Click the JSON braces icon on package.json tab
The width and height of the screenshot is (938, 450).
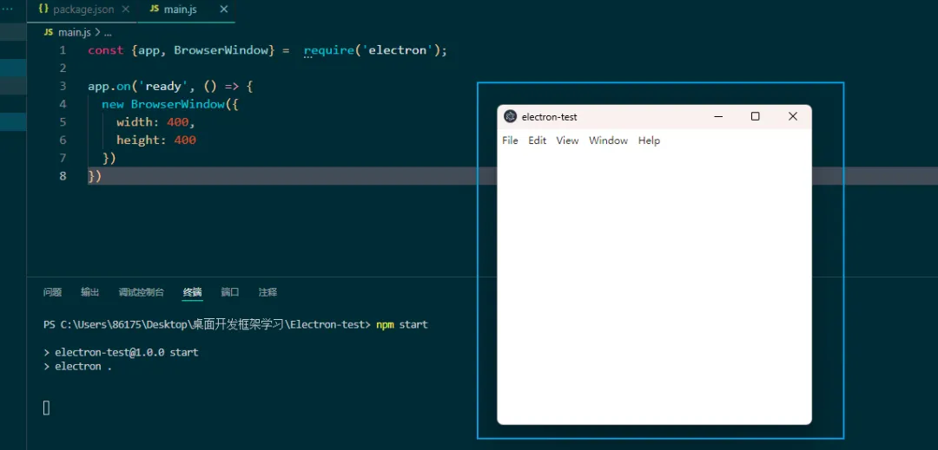click(x=43, y=10)
